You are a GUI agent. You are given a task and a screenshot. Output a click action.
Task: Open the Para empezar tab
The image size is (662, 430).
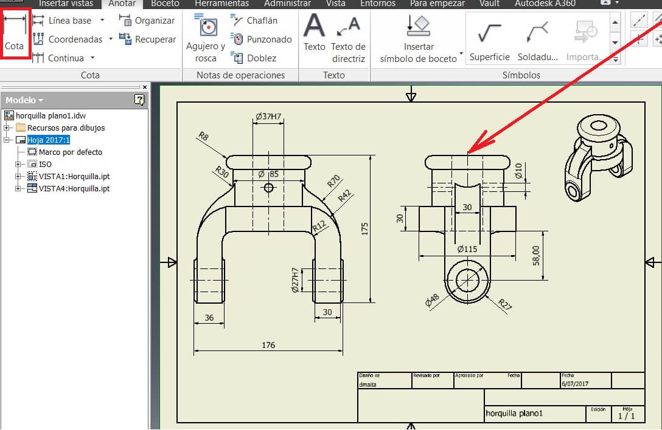click(x=437, y=4)
